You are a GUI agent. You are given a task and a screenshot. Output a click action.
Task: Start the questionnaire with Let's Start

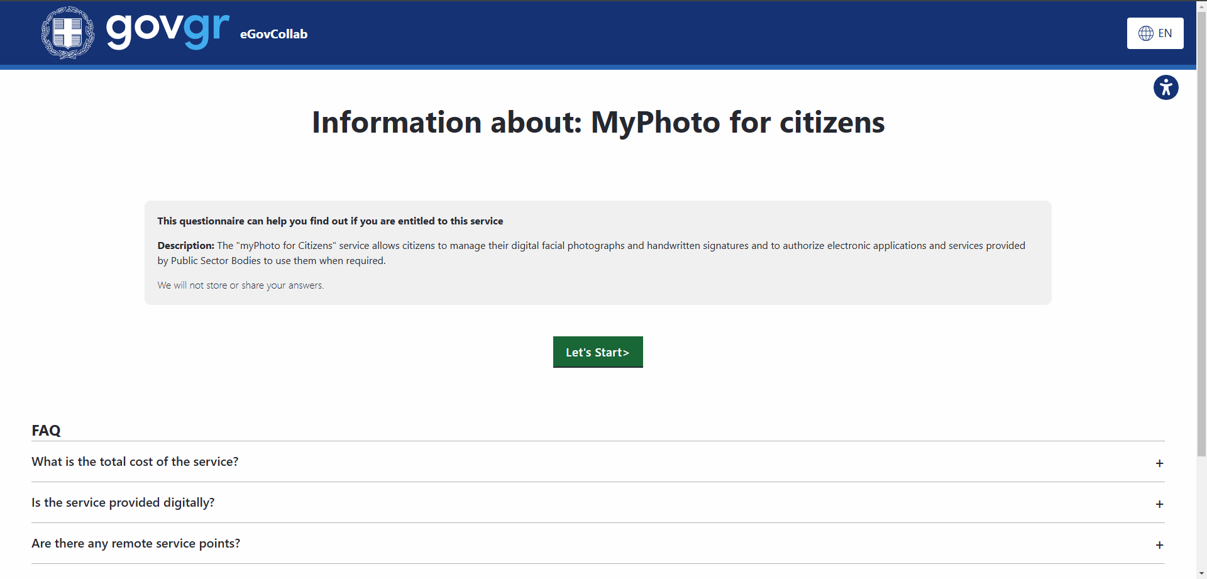pyautogui.click(x=598, y=352)
